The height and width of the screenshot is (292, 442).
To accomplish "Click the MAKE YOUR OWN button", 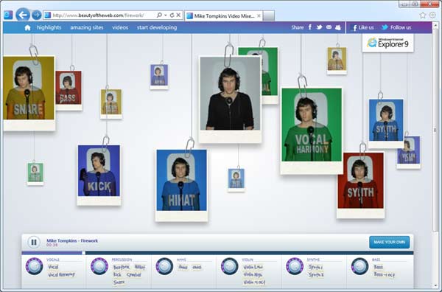I will point(389,242).
